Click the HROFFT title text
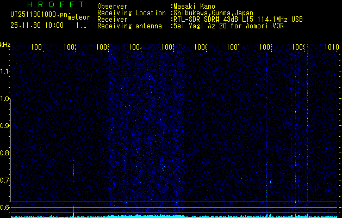This screenshot has height=218, width=342. pyautogui.click(x=55, y=4)
